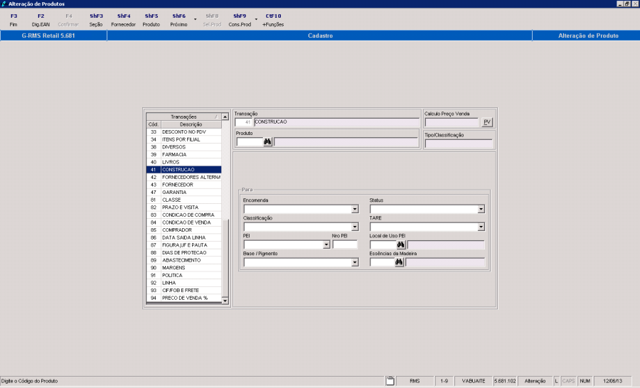This screenshot has height=388, width=640.
Task: Select transaction 82 PRAZO E VISITA
Action: click(183, 208)
